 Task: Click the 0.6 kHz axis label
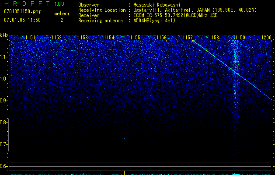tap(3, 166)
